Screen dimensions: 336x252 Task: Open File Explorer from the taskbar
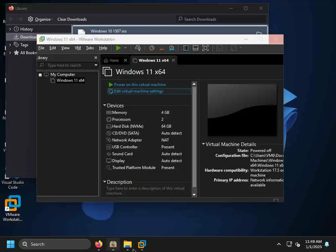pos(128,244)
